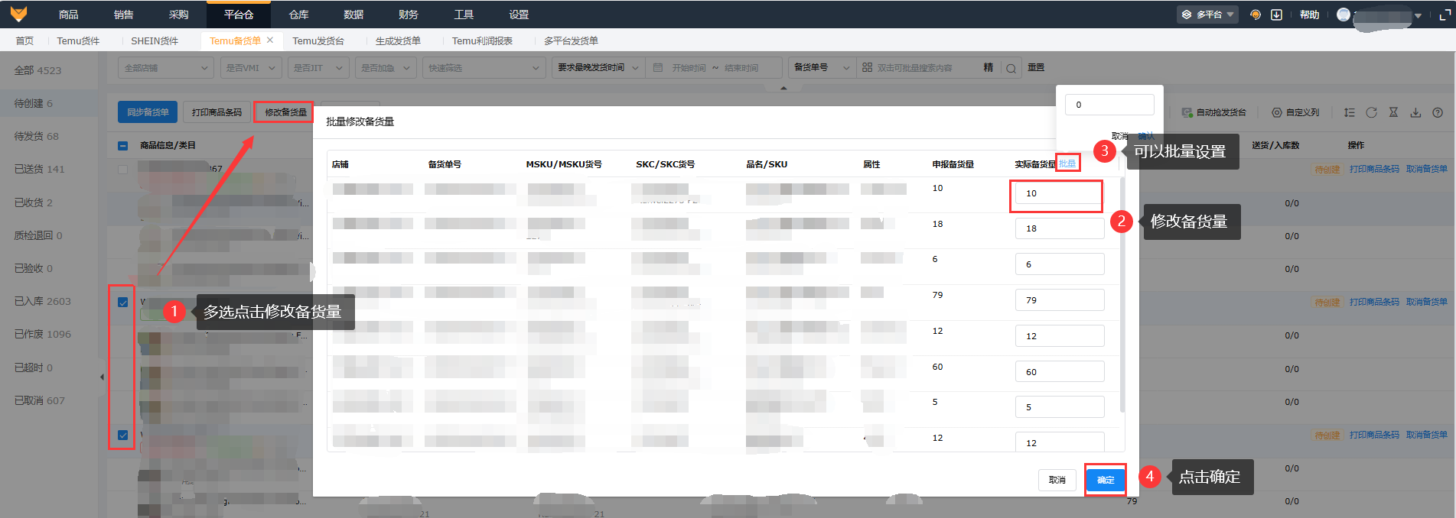Click the refresh icon in table toolbar
Screen dimensions: 1456x518
(x=1372, y=112)
